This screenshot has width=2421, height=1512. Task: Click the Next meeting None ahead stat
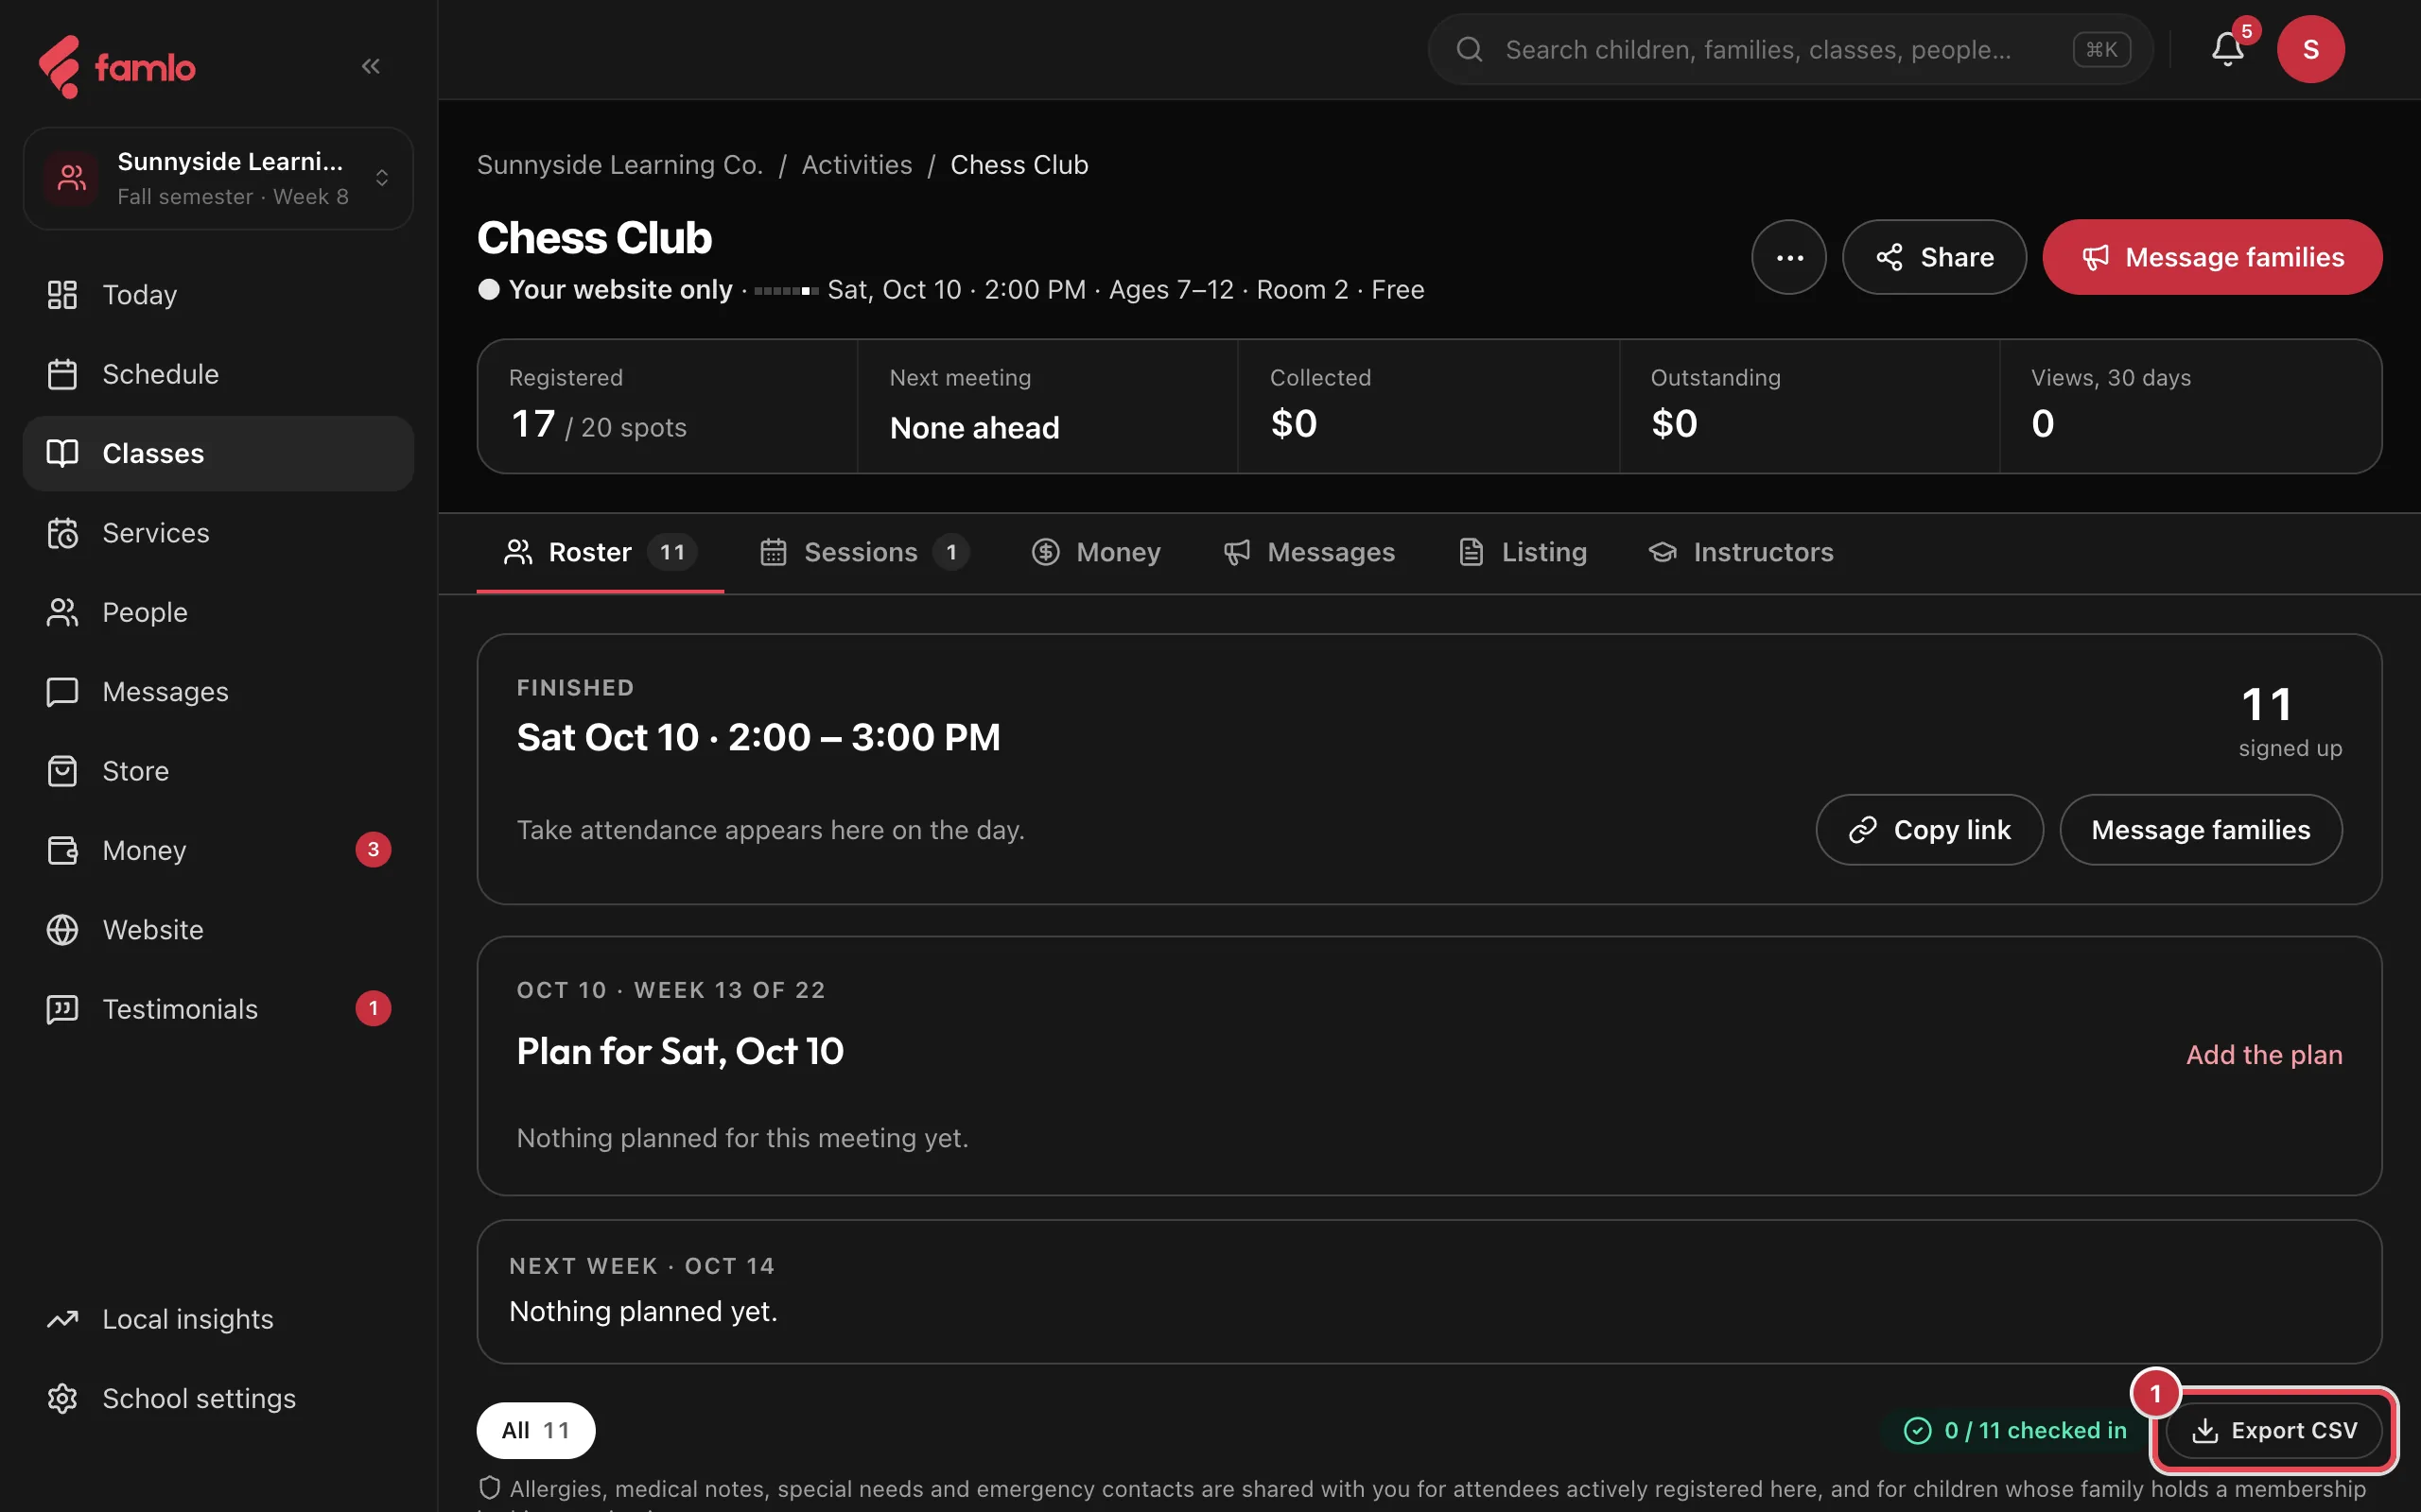pyautogui.click(x=1048, y=406)
